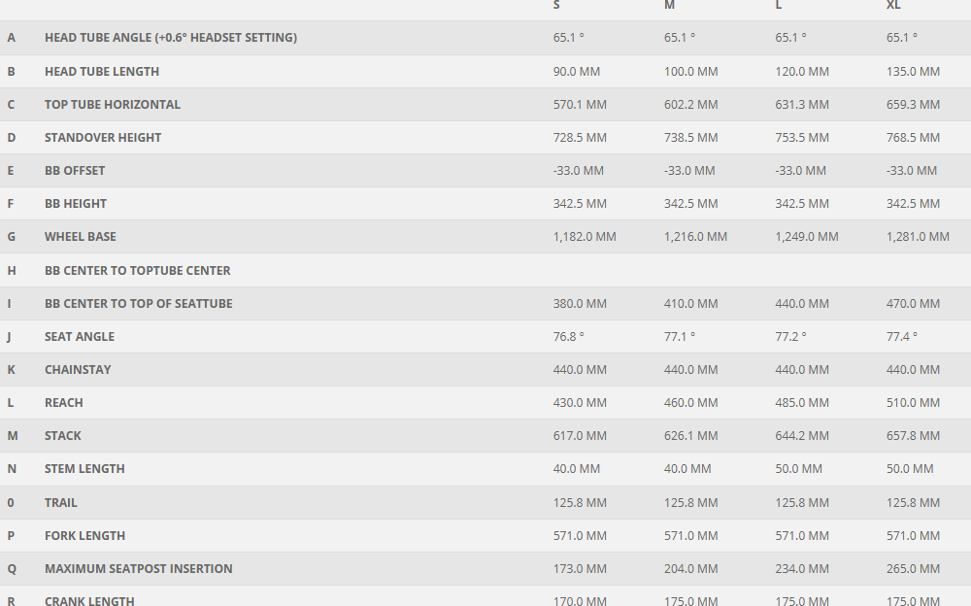Screen dimensions: 971x606
Task: Select Maximum Seatpost Insertion value for size S
Action: (580, 568)
